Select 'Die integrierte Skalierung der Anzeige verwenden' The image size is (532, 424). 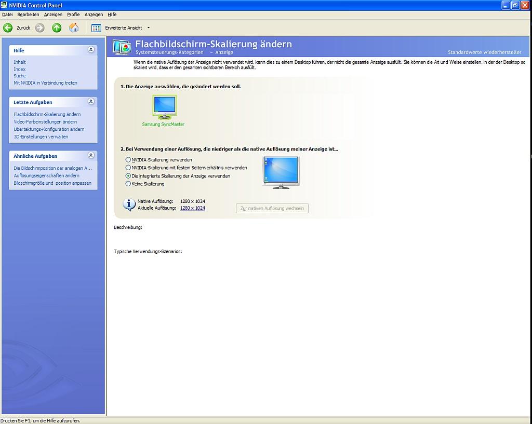point(128,176)
